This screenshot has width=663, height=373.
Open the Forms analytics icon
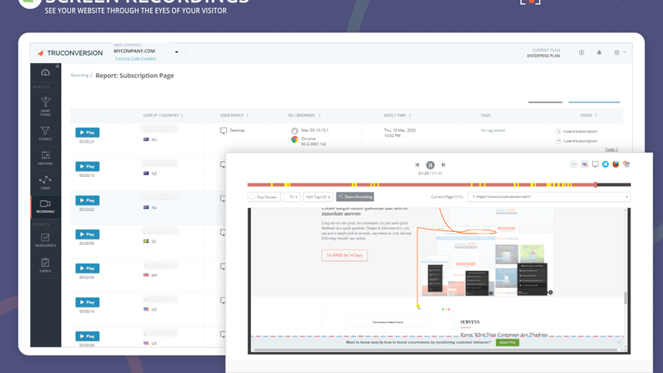tap(45, 182)
